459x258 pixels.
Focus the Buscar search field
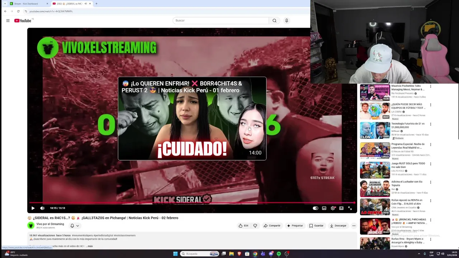[221, 20]
